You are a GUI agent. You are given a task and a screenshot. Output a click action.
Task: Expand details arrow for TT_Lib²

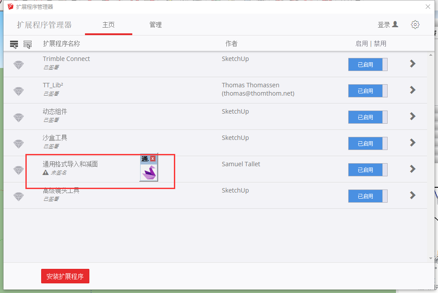click(x=413, y=90)
